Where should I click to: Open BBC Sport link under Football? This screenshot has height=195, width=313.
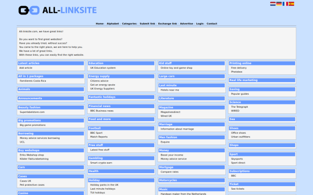97,133
